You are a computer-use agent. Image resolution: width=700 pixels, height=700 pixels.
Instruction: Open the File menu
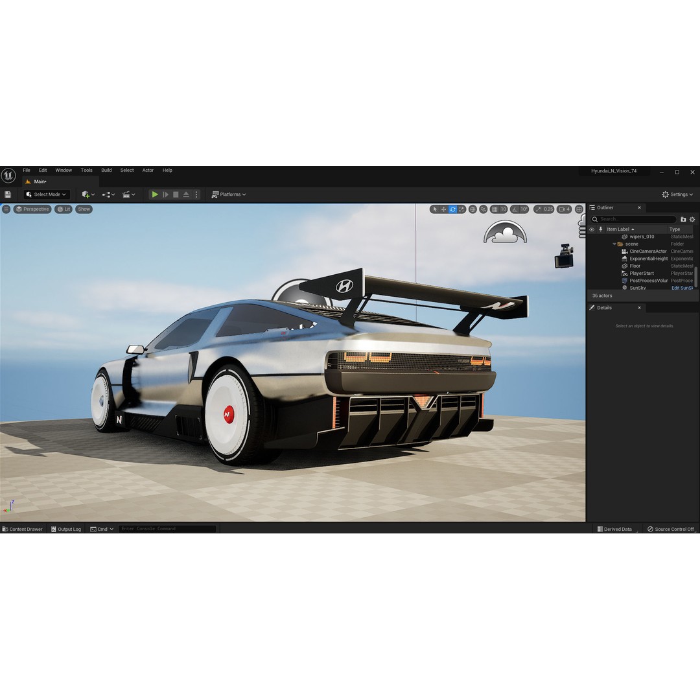(27, 170)
